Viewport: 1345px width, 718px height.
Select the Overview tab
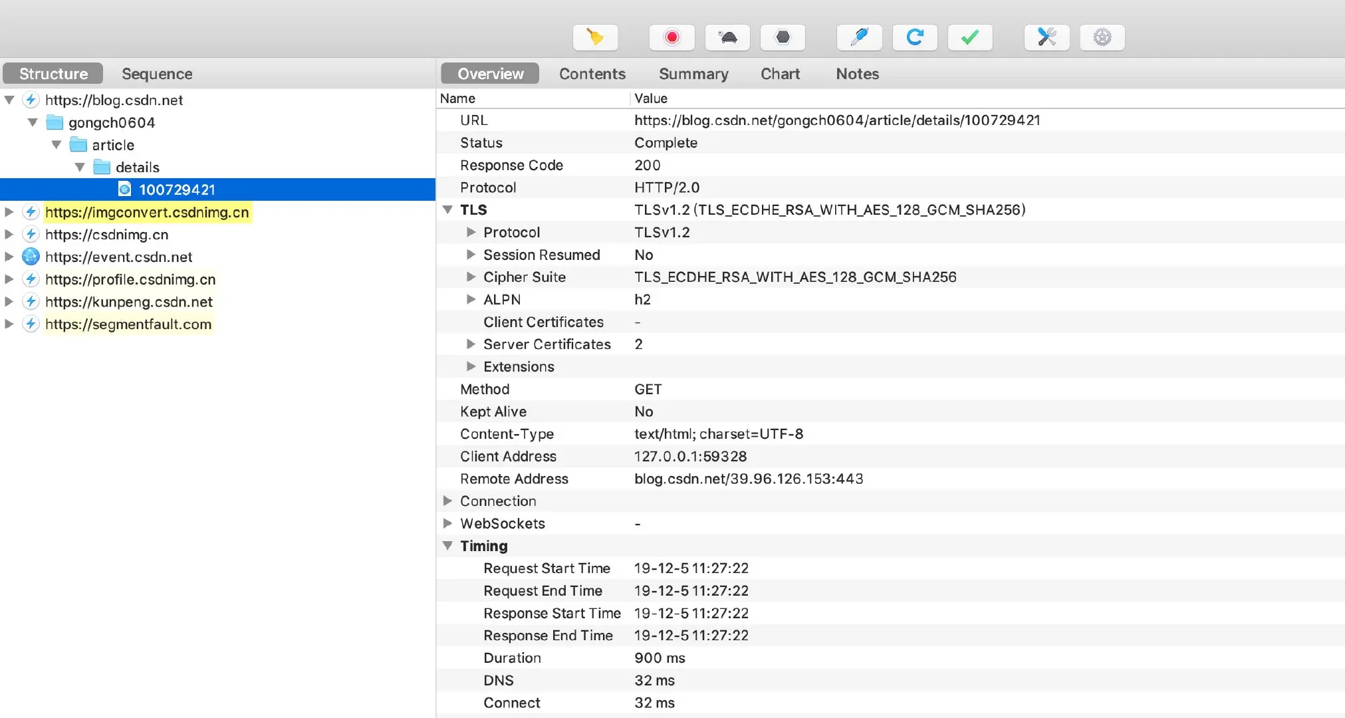491,74
